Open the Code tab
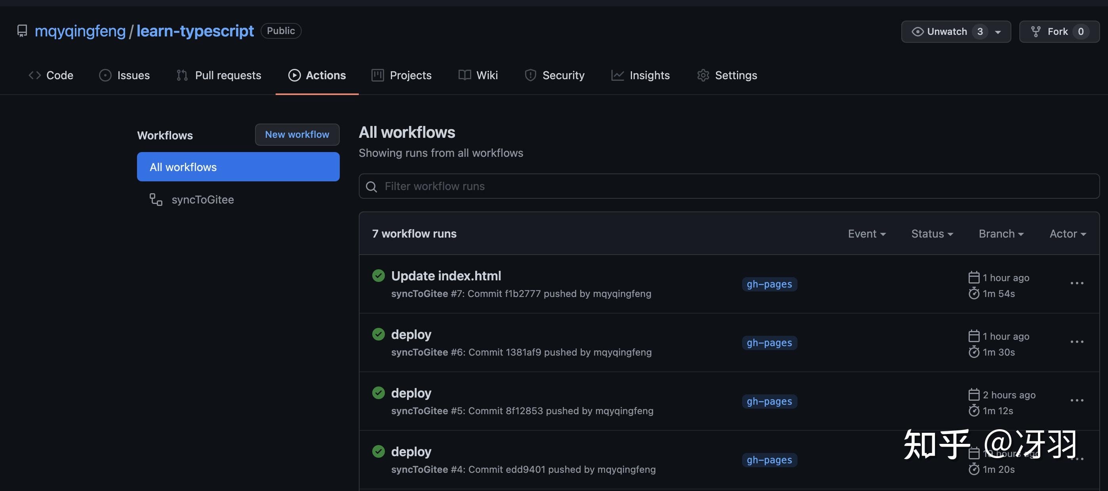 tap(51, 75)
